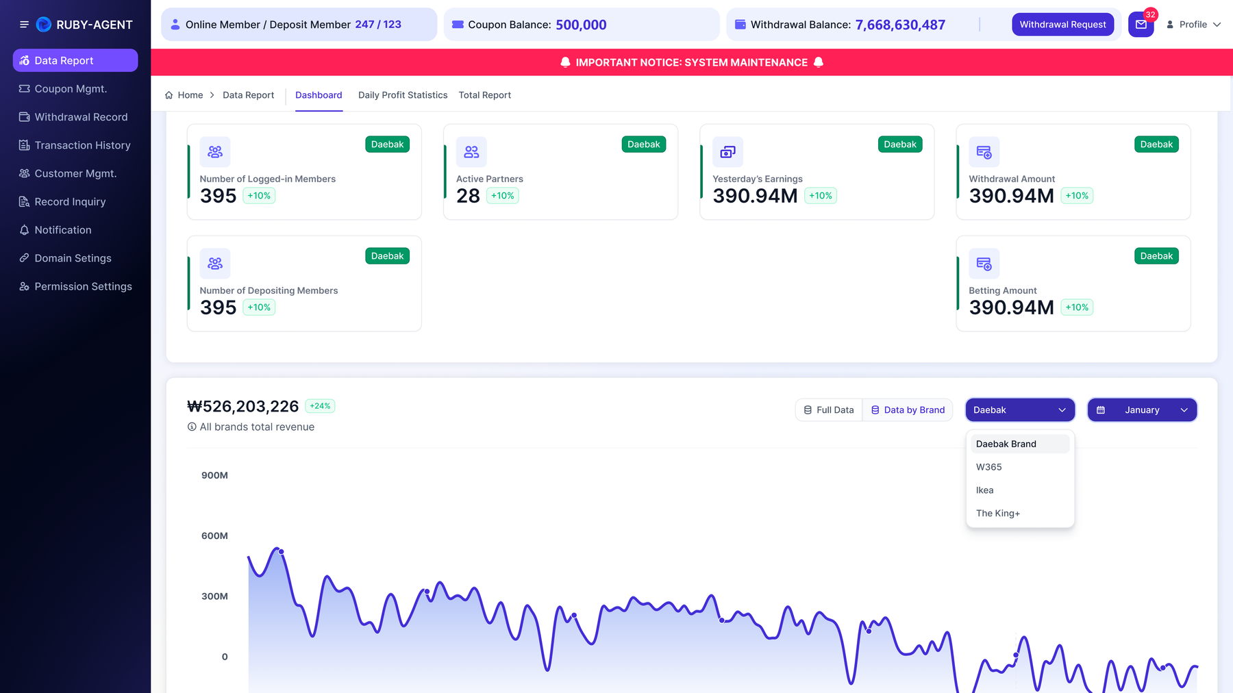Click the Yesterday's Earnings card icon
1233x693 pixels.
point(727,152)
